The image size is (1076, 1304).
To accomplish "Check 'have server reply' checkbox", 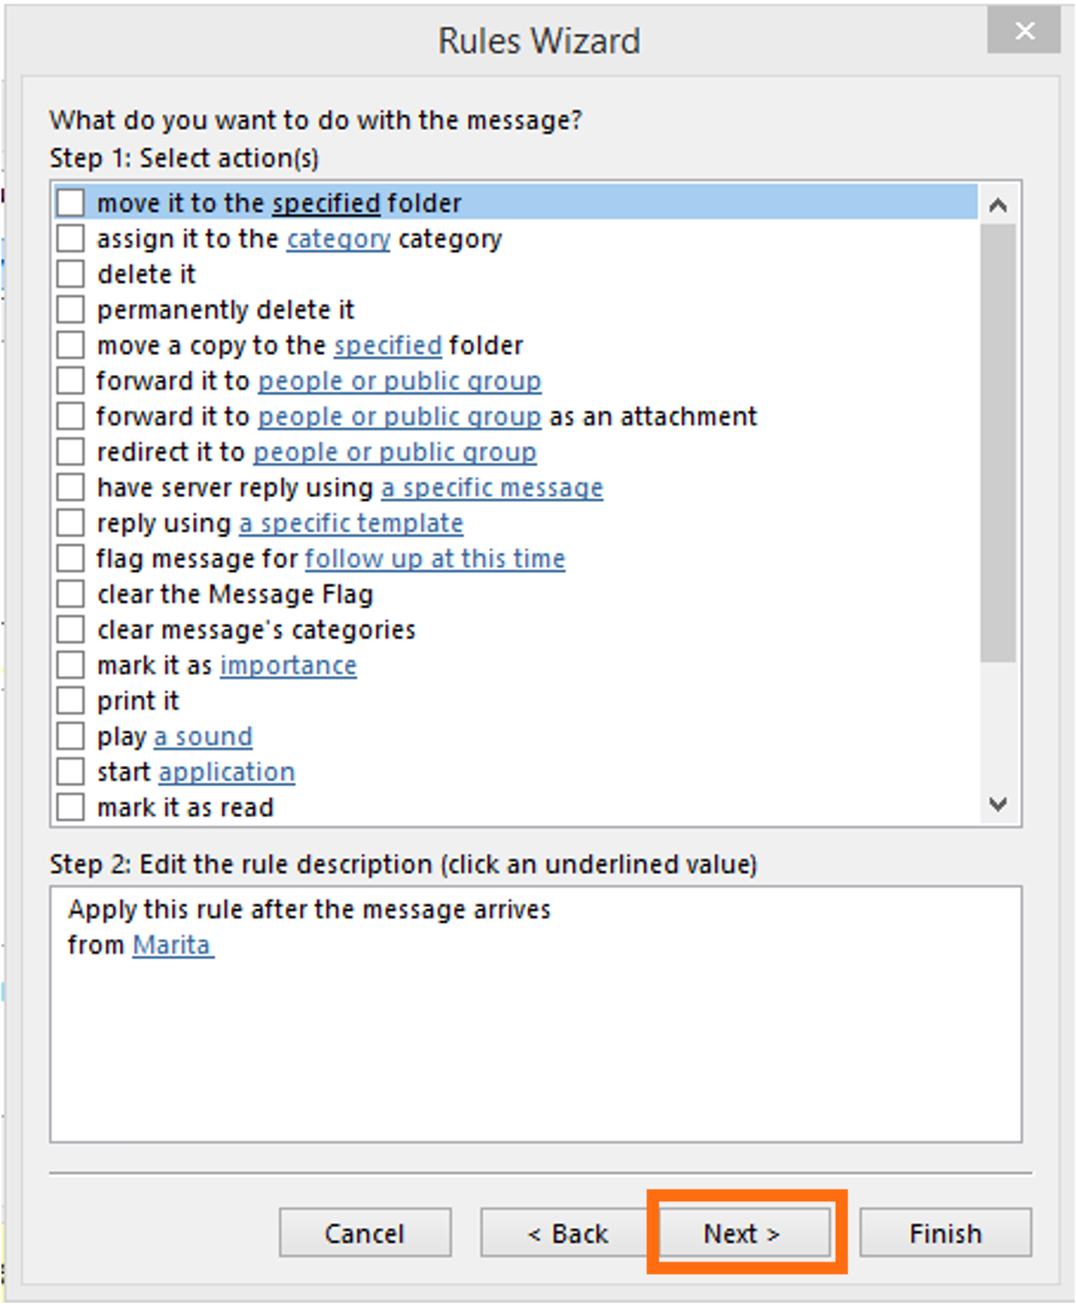I will pyautogui.click(x=71, y=488).
